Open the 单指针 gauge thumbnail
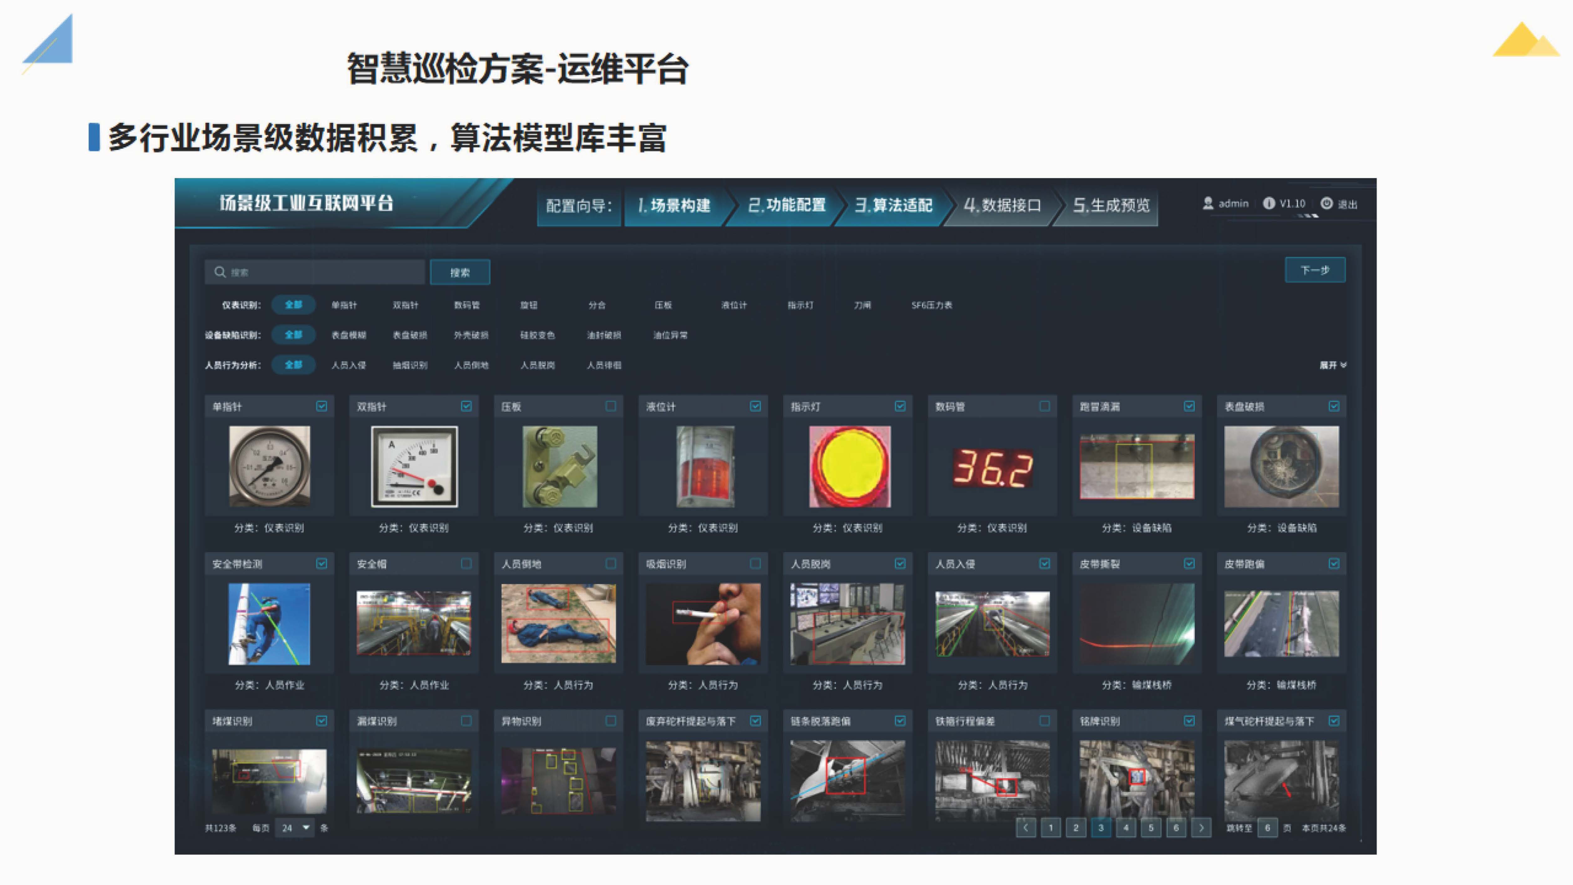The image size is (1573, 885). (269, 467)
